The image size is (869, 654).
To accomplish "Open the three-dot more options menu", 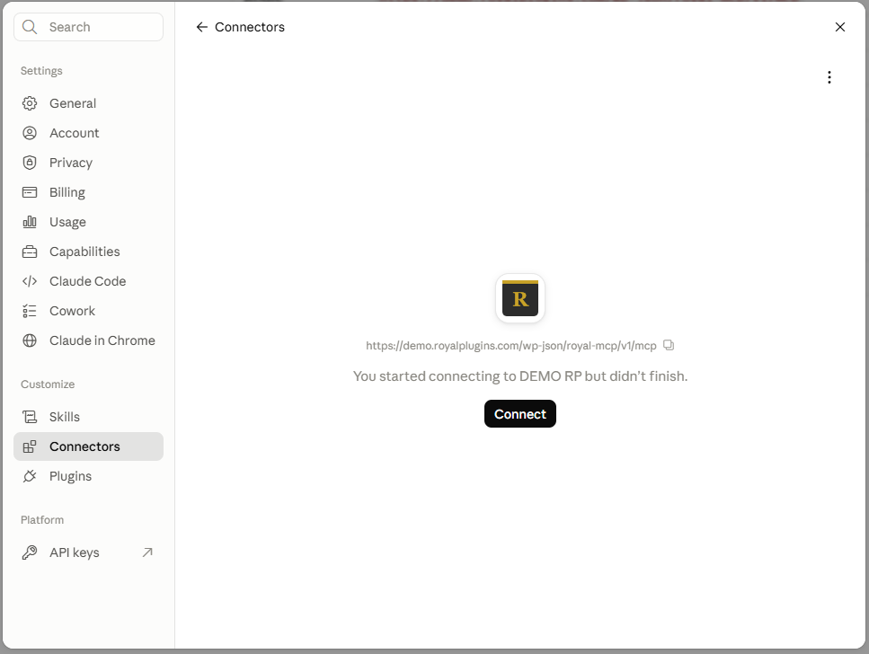I will (829, 77).
